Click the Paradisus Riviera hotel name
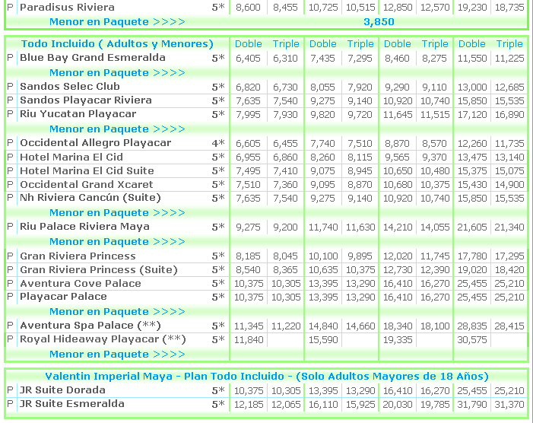Image resolution: width=533 pixels, height=423 pixels. (67, 7)
